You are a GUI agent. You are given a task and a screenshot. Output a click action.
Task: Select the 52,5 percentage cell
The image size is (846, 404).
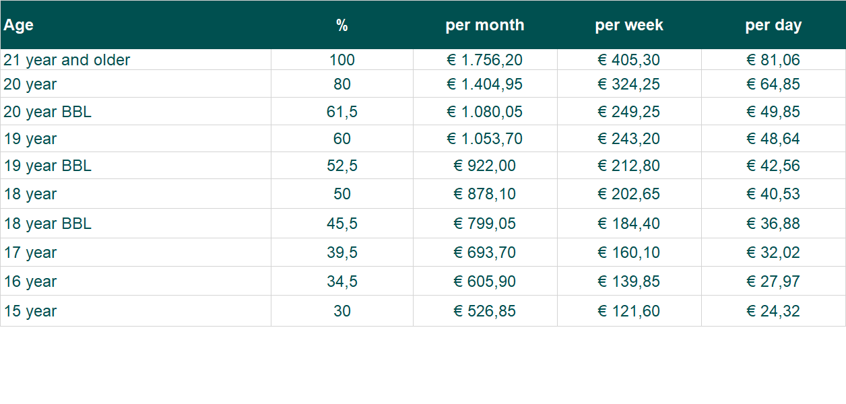click(x=341, y=166)
